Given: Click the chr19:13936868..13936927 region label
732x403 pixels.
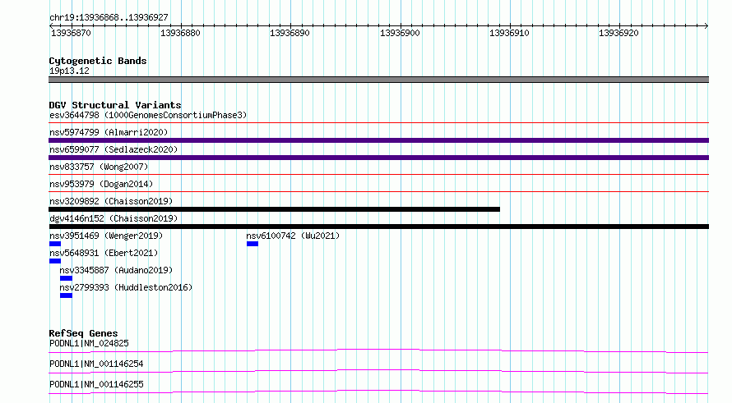Looking at the screenshot, I should click(109, 17).
